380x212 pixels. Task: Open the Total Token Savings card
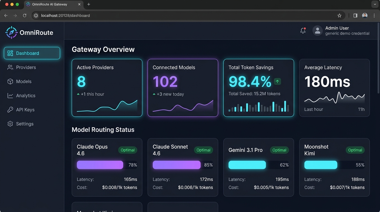(258, 88)
